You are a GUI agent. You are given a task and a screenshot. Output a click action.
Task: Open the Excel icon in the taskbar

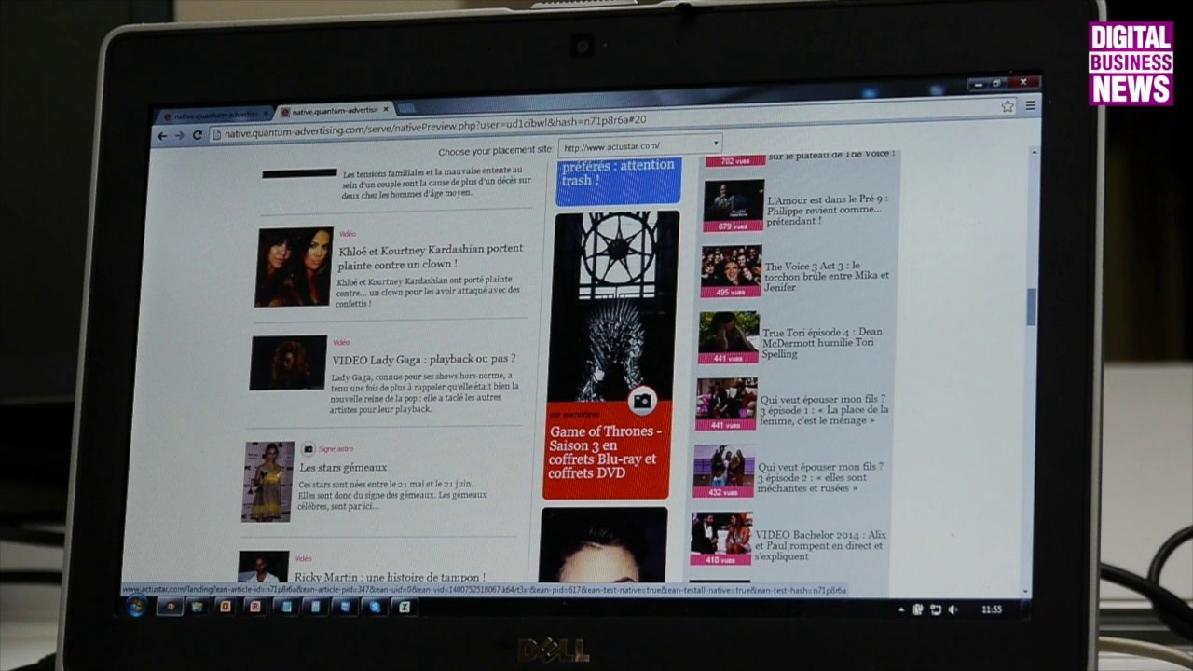click(405, 607)
